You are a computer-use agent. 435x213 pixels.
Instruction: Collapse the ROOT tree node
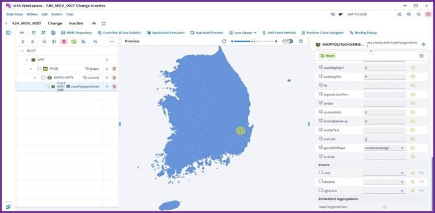click(23, 51)
